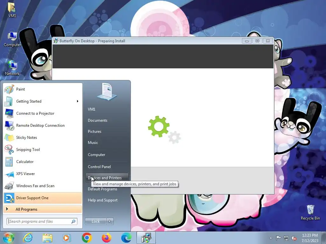
Task: Open Remote Desktop Connection
Action: (43, 125)
